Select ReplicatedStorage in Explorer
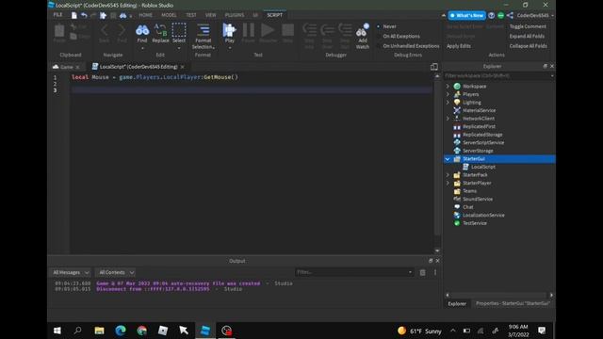This screenshot has height=339, width=603. (x=482, y=135)
